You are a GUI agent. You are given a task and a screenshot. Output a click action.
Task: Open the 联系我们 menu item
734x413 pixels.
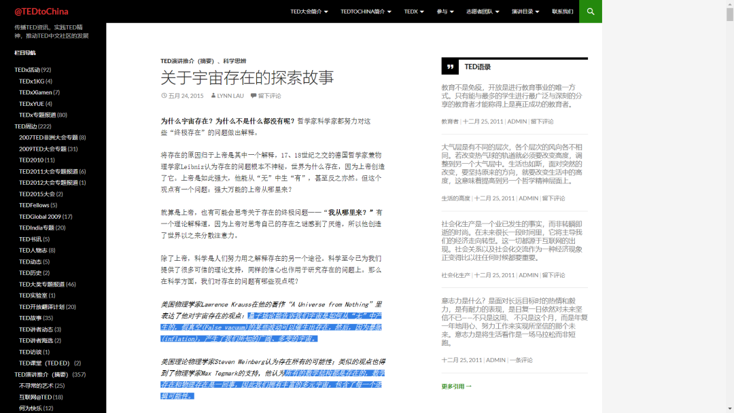click(x=563, y=12)
